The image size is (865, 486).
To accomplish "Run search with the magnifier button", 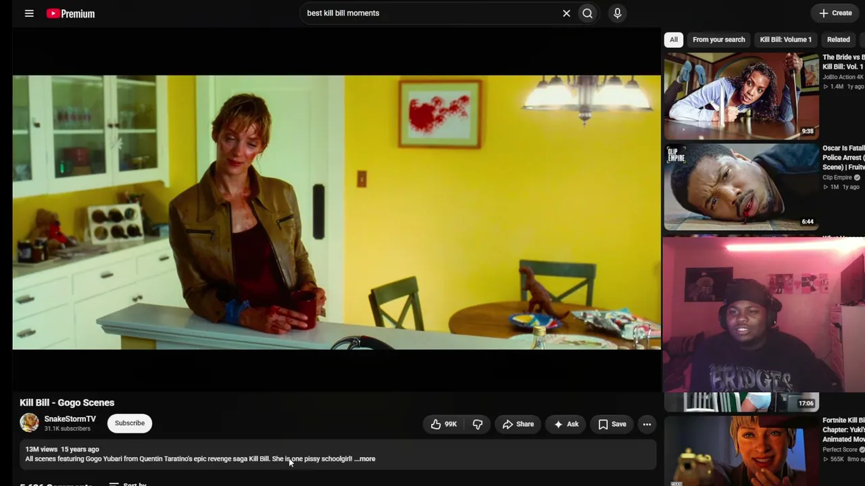I will 588,13.
